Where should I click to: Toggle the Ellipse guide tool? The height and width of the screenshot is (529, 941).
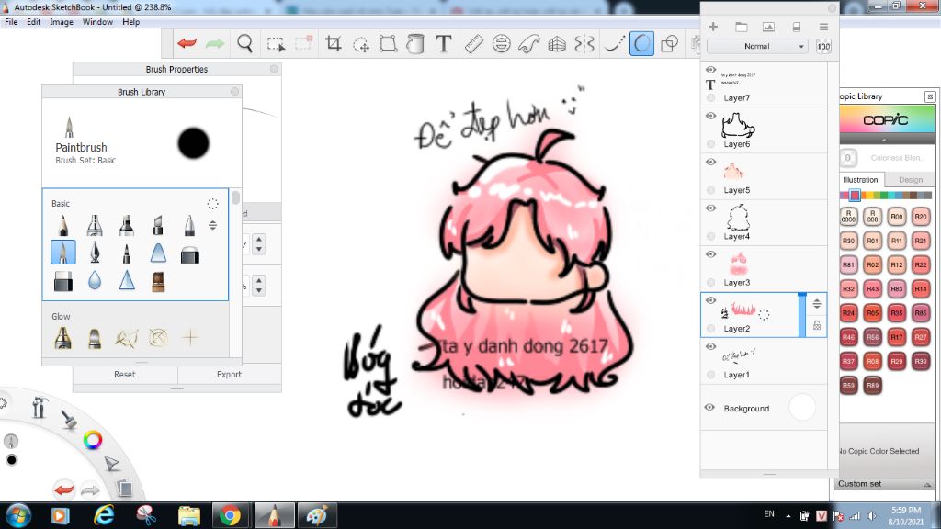point(501,43)
